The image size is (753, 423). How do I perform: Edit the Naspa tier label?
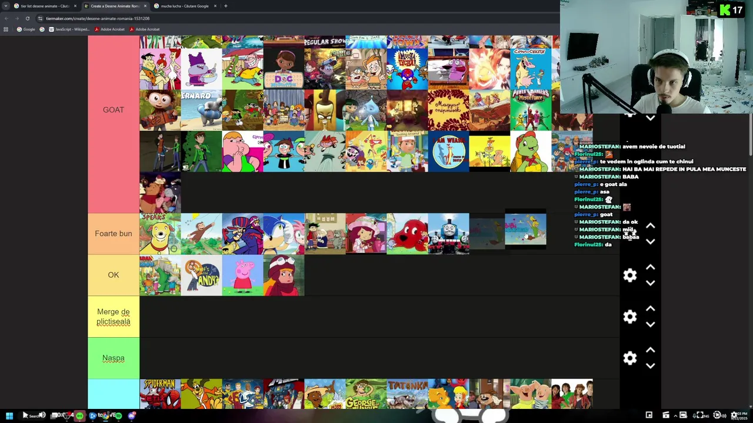[x=114, y=358]
